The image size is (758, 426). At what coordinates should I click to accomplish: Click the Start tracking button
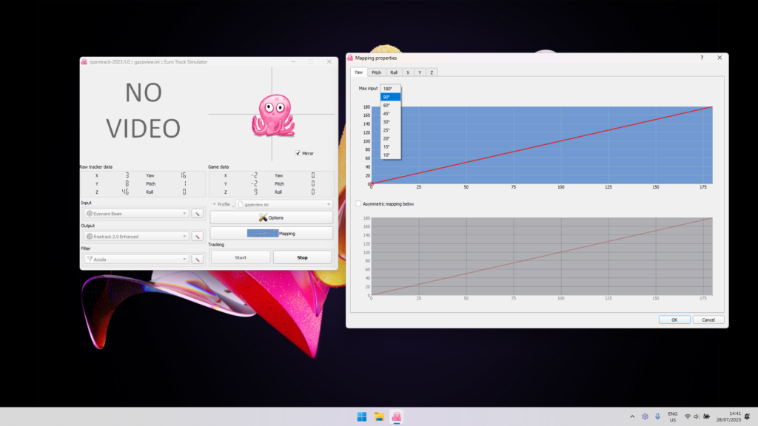241,257
